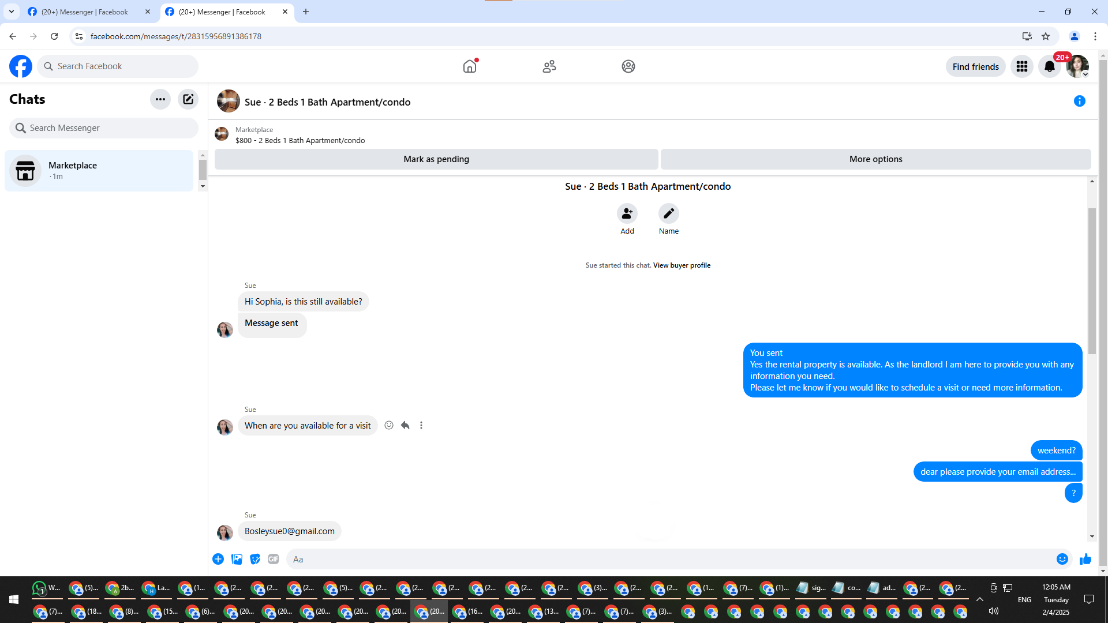Screen dimensions: 1108x623
Task: Reply to 'When are you available' message
Action: (x=405, y=425)
